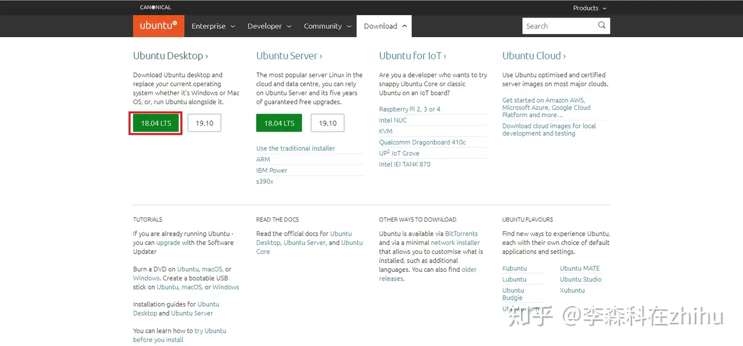Click the older releases link

pos(428,274)
